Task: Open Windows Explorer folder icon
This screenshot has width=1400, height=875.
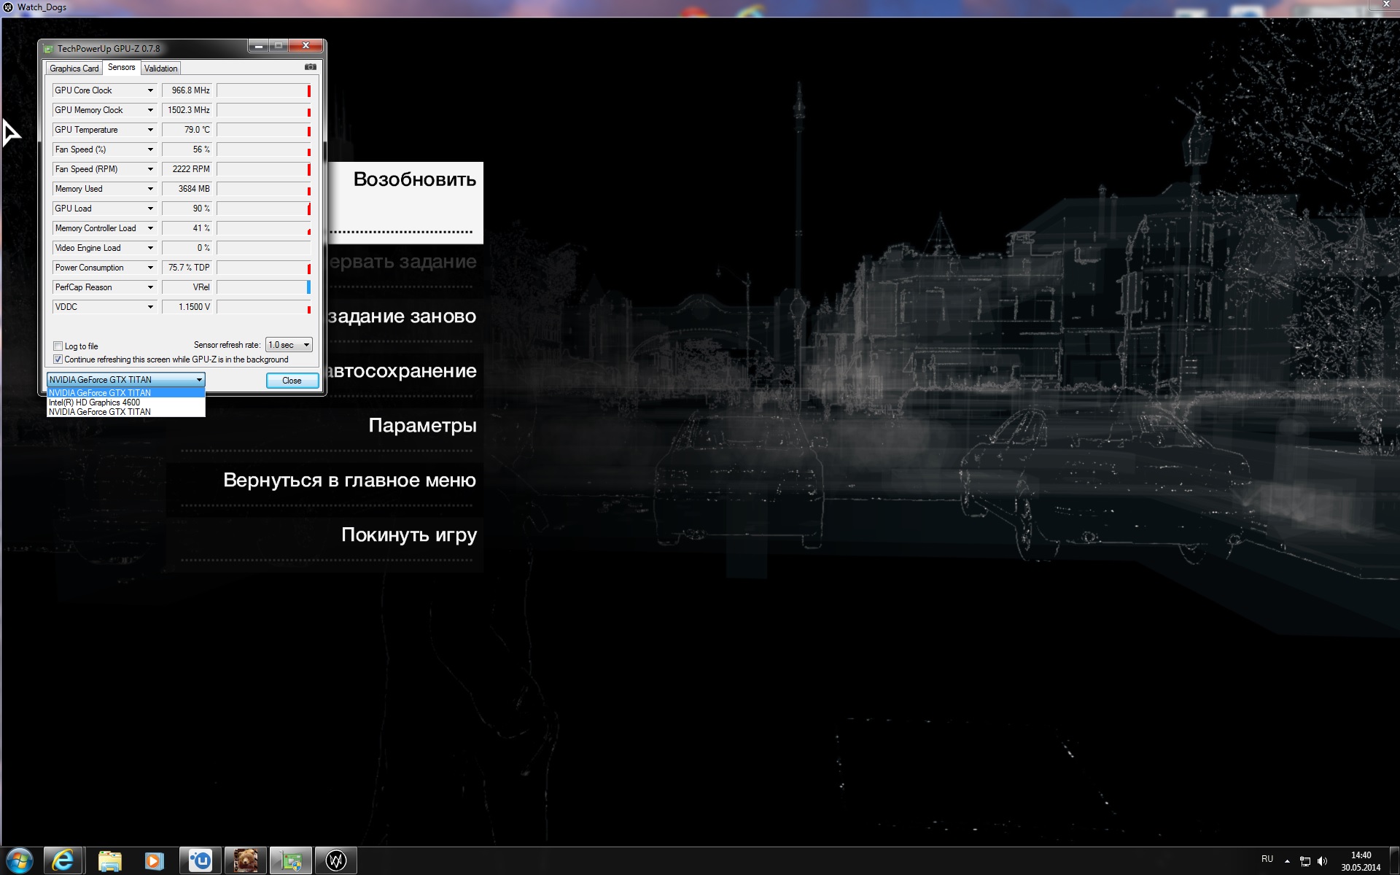Action: click(109, 860)
